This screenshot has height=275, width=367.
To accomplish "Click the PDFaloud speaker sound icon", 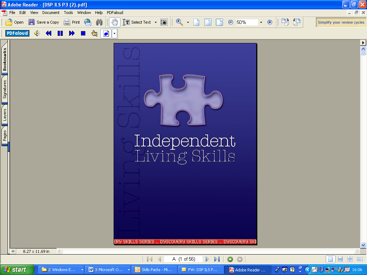I will [37, 33].
